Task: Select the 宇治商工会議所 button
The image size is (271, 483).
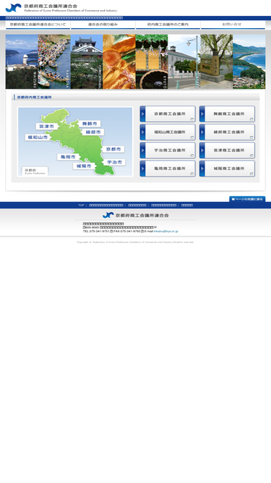Action: [168, 151]
